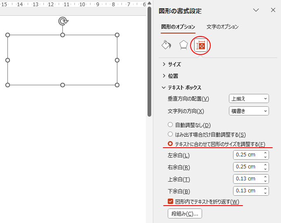Switch to 図形のオプション tab
Viewport: 281px width, 223px height.
(x=178, y=27)
